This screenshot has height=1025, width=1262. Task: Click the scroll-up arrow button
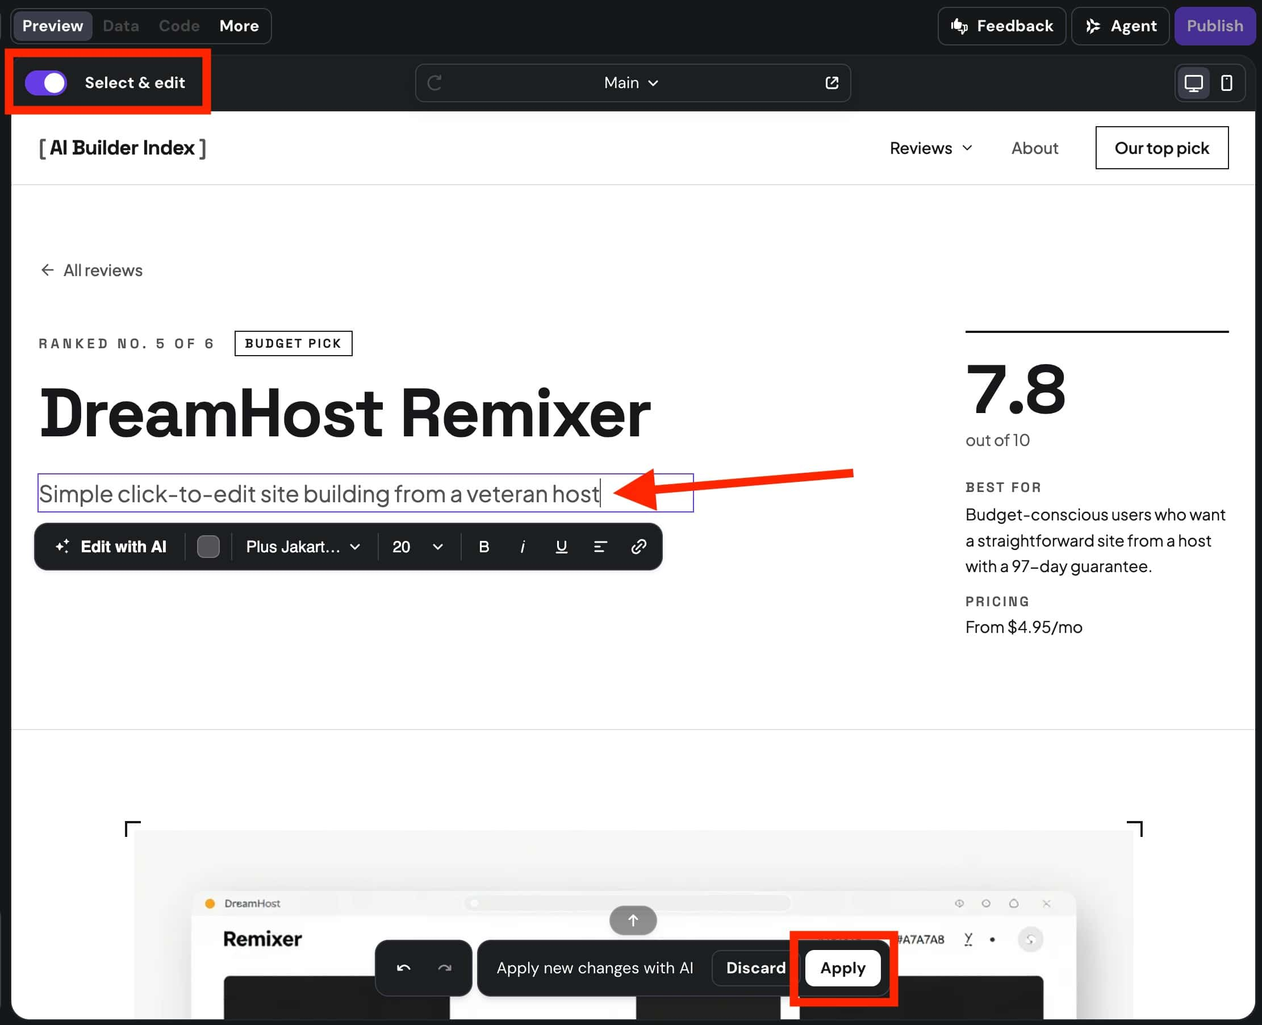point(633,920)
